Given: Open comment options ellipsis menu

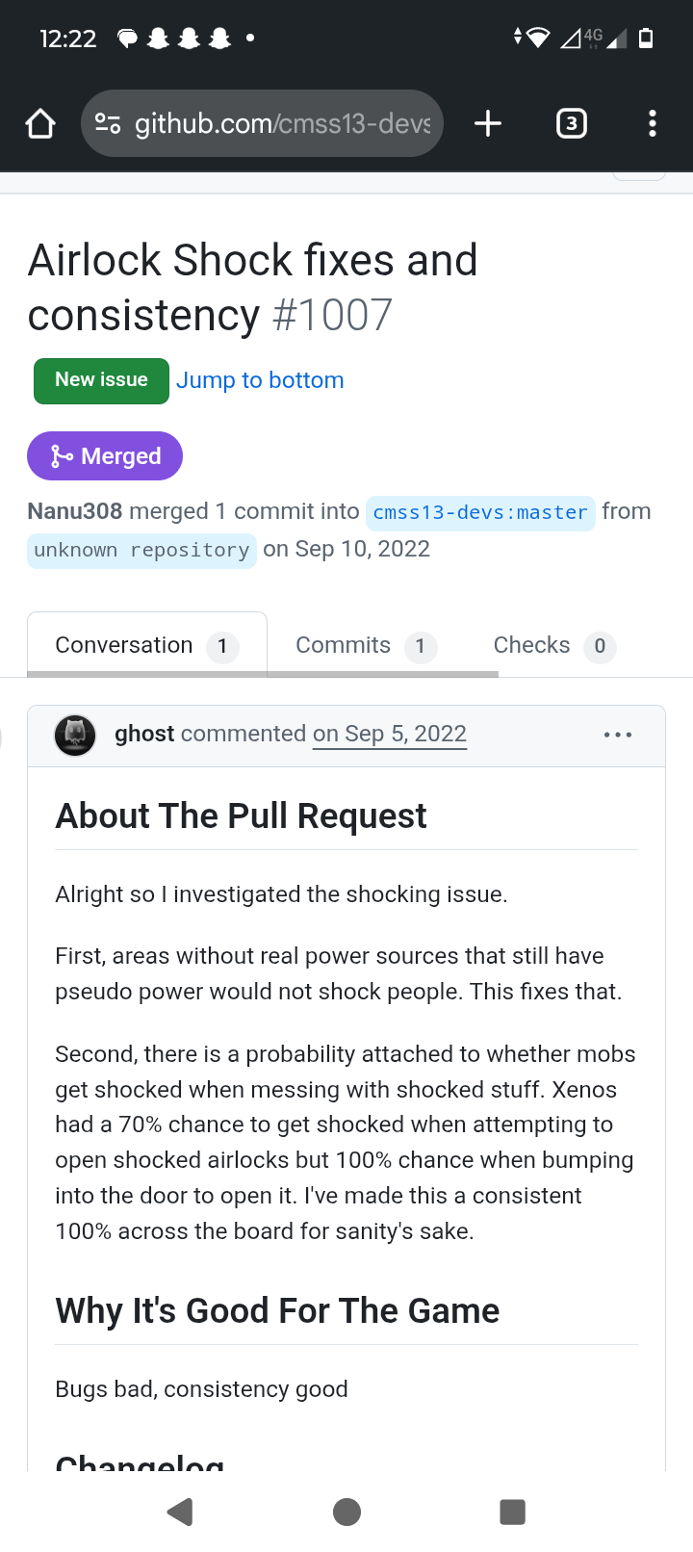Looking at the screenshot, I should point(618,735).
